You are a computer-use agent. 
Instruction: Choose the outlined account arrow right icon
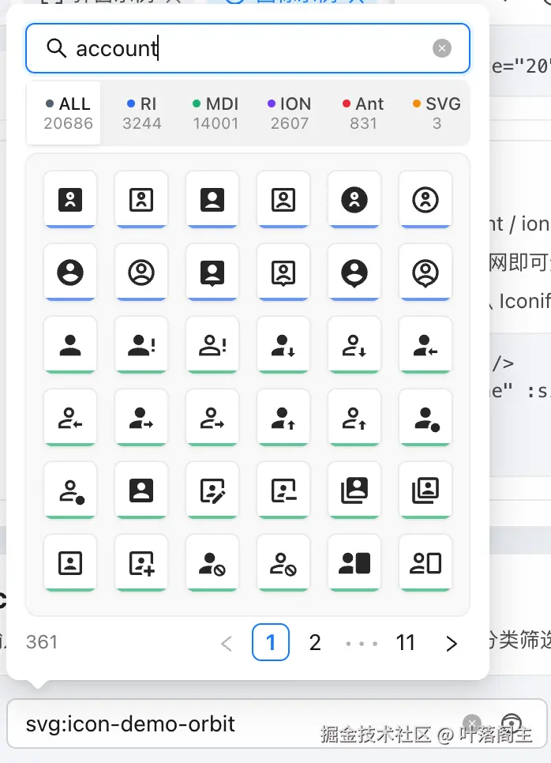212,418
